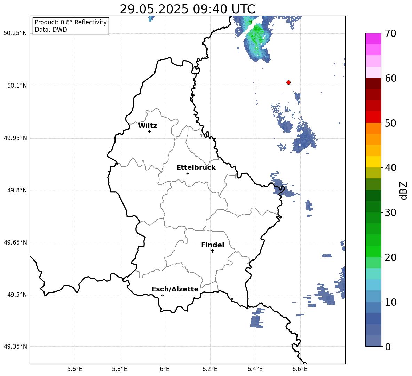Click the Product: 0.8° Reflectivity text
The width and height of the screenshot is (412, 376).
click(71, 22)
